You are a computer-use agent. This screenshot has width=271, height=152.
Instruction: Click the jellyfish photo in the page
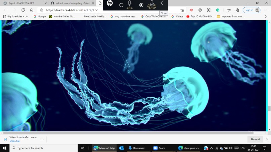[x=134, y=75]
